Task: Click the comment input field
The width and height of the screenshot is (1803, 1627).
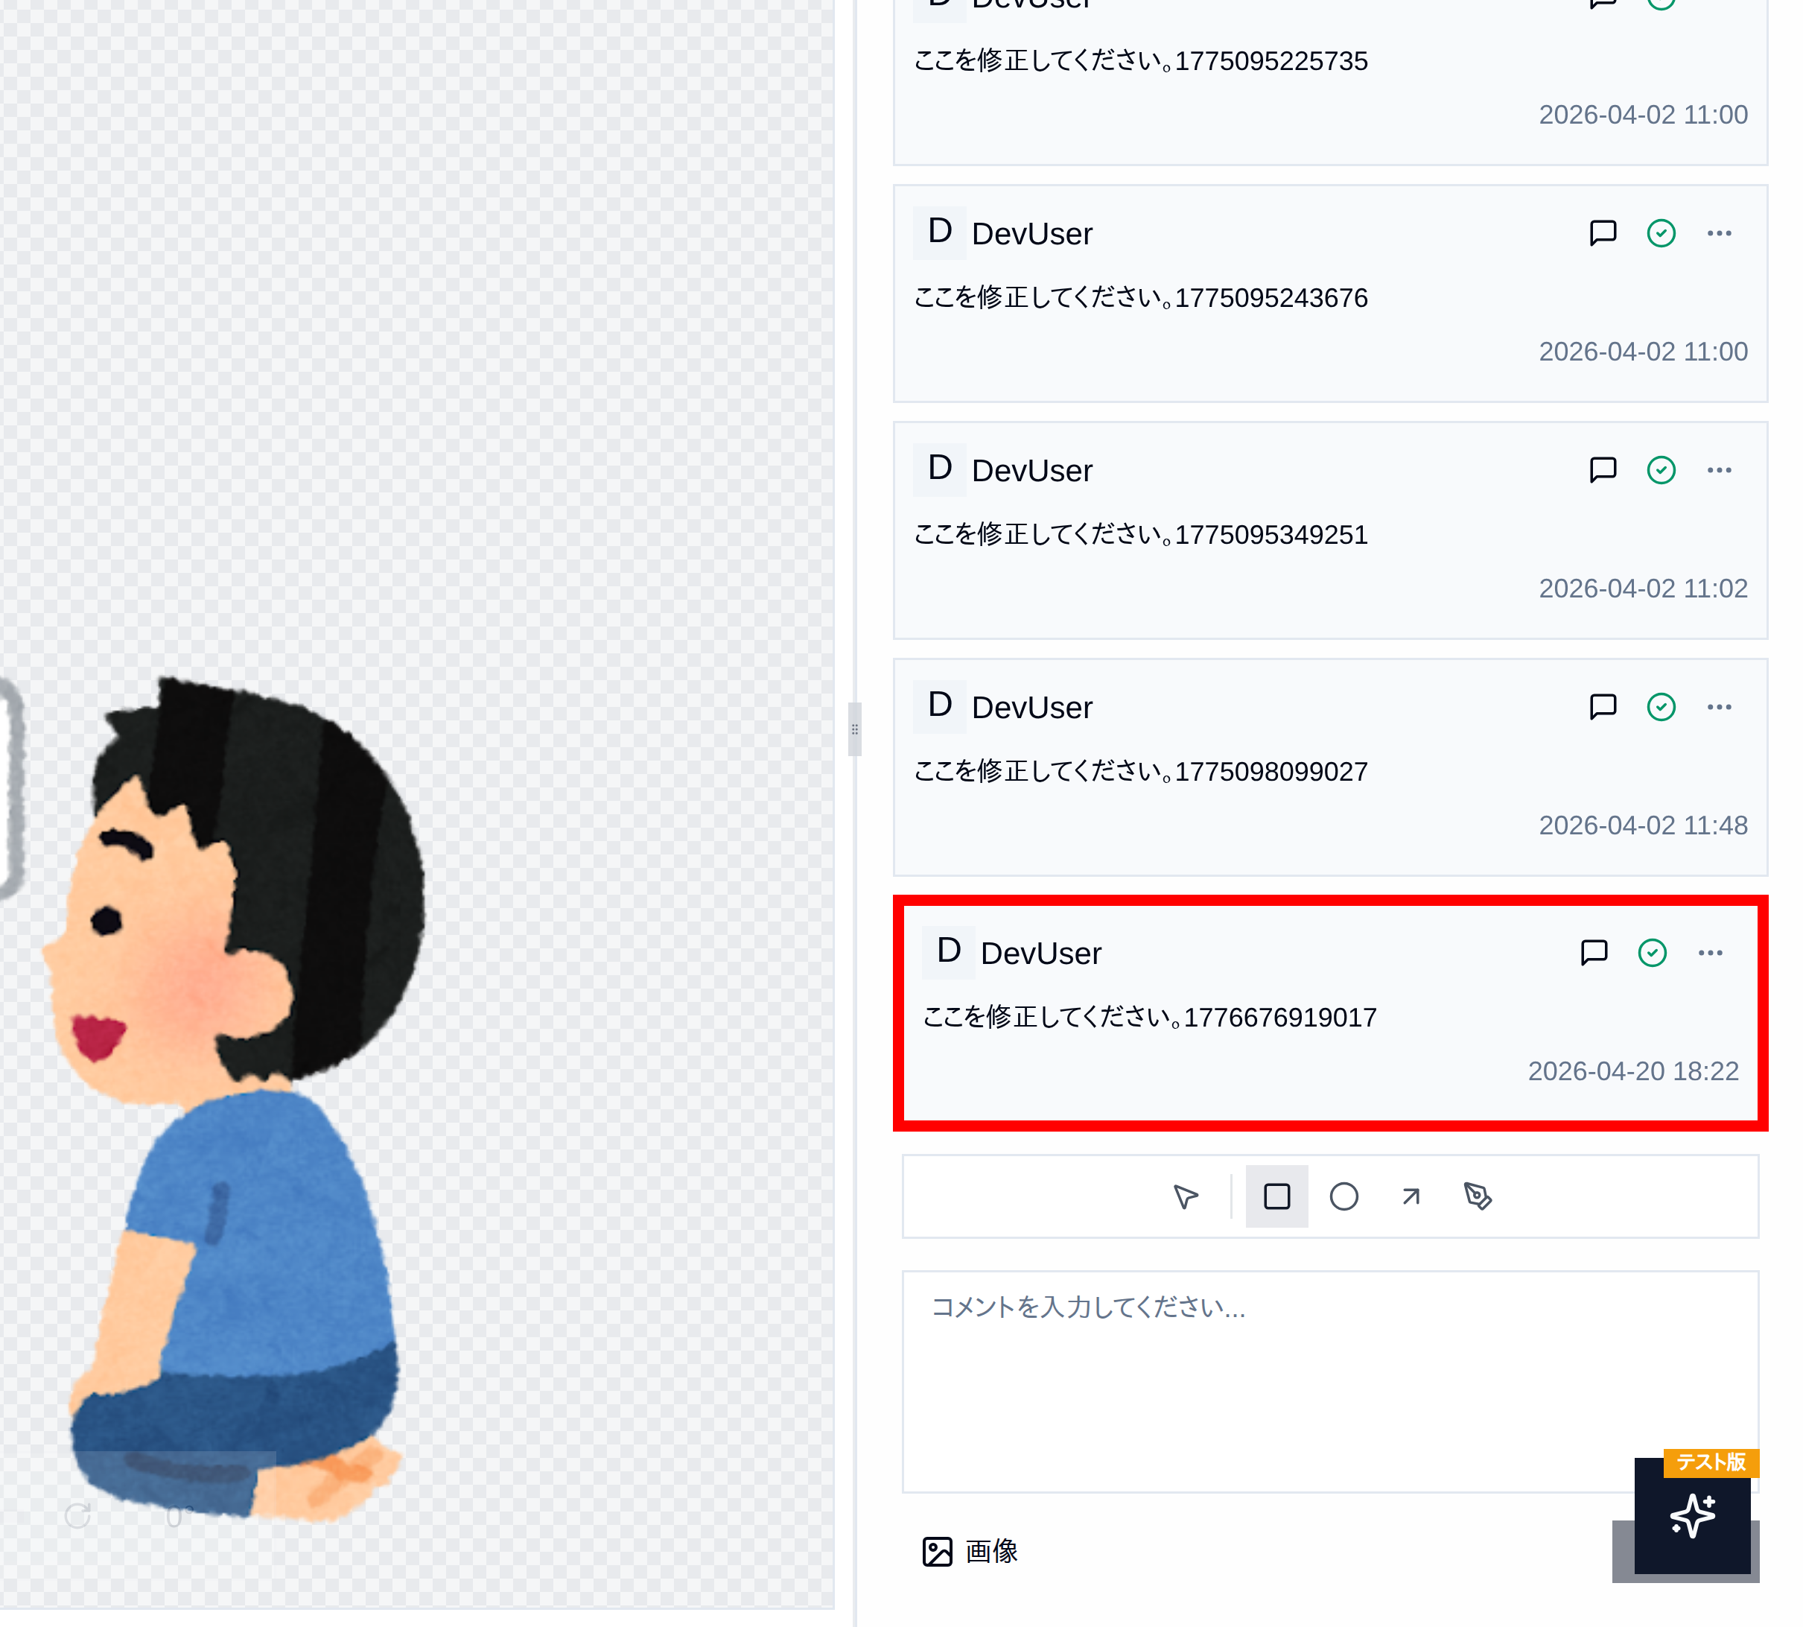Action: (x=1330, y=1381)
